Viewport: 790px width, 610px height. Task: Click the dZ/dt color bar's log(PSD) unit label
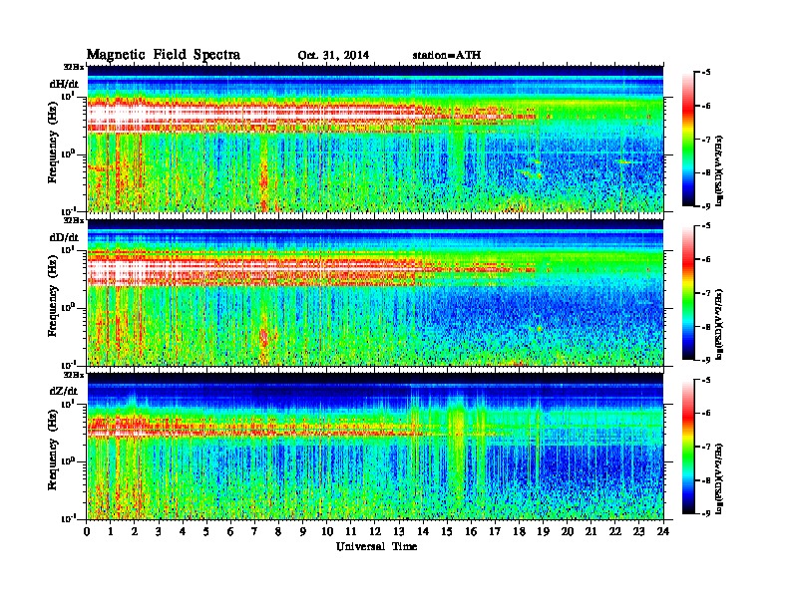721,478
